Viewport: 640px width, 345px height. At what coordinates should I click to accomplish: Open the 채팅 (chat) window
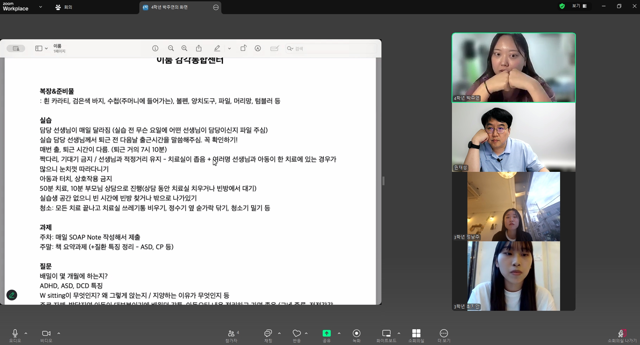pyautogui.click(x=267, y=336)
